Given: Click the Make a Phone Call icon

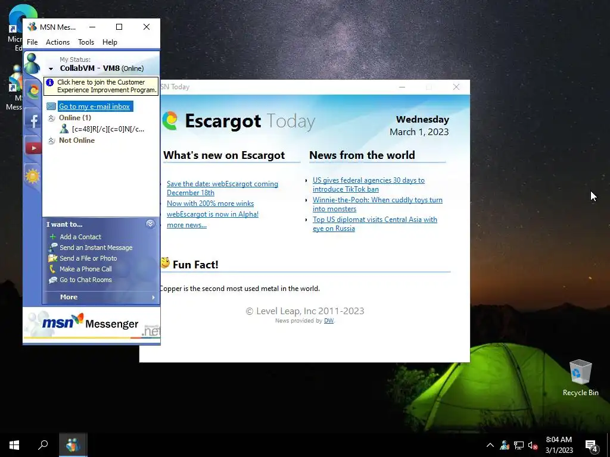Looking at the screenshot, I should [x=53, y=269].
